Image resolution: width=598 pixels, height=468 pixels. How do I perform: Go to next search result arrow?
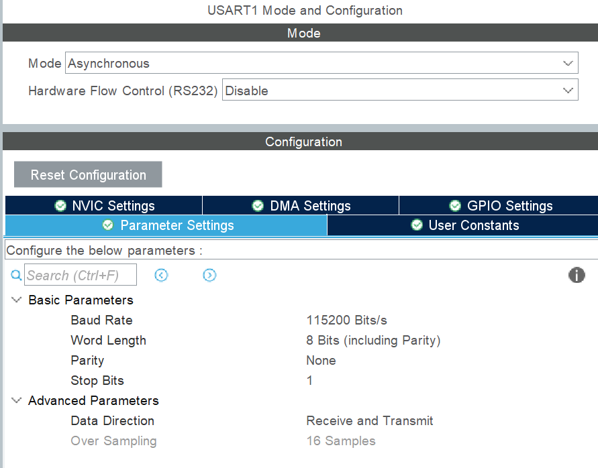pos(209,275)
